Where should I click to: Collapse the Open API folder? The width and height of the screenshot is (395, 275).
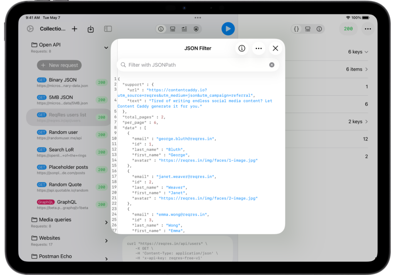(x=106, y=48)
